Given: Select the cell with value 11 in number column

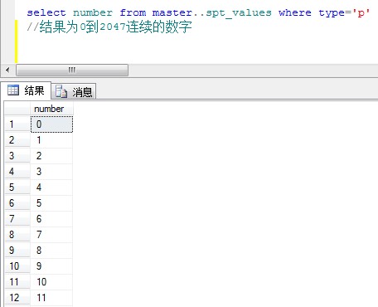Looking at the screenshot, I should pos(51,298).
